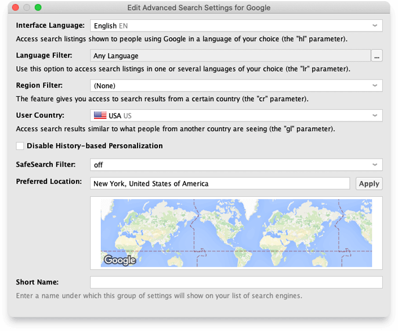Open the User Country dropdown
Screen dimensions: 398x331
pos(236,116)
